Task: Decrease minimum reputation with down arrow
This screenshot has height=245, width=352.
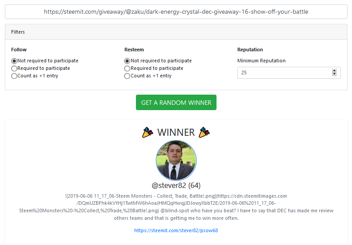Action: 334,74
